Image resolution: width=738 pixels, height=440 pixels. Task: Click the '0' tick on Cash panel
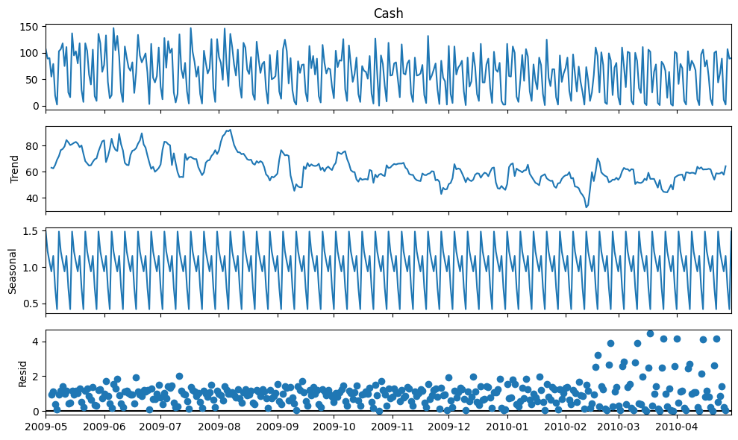point(35,107)
